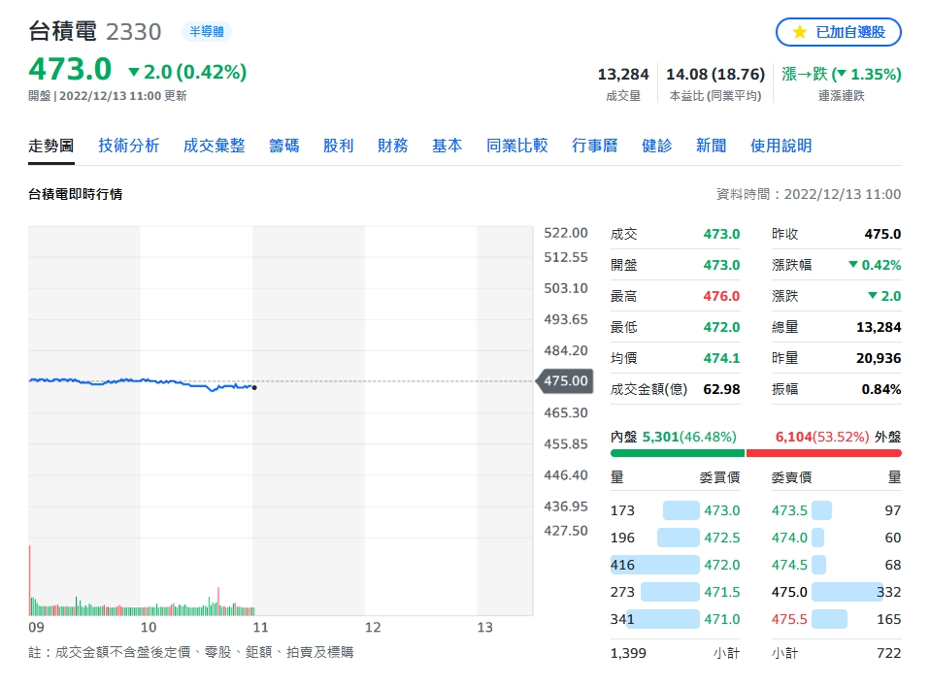Click the 最低 value 472.0
Viewport: 930px width, 686px height.
point(721,327)
